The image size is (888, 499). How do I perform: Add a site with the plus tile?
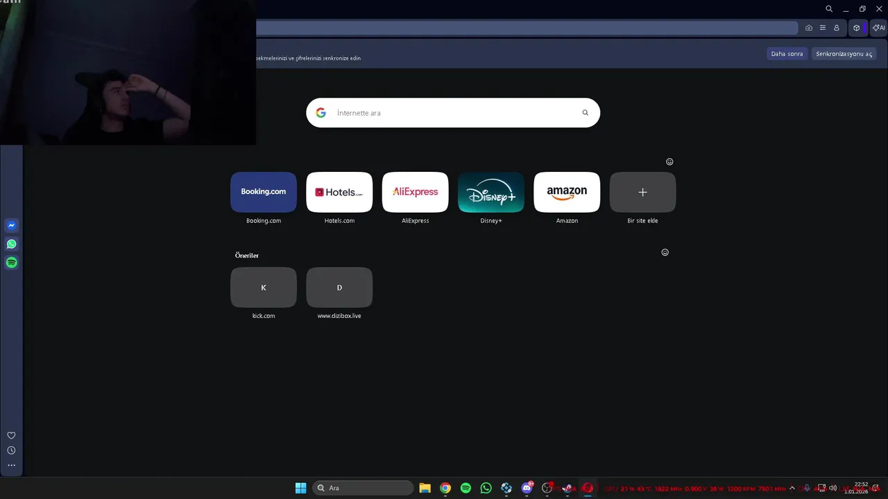click(642, 192)
